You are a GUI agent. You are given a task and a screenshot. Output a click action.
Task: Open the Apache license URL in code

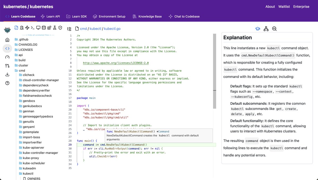click(x=116, y=63)
